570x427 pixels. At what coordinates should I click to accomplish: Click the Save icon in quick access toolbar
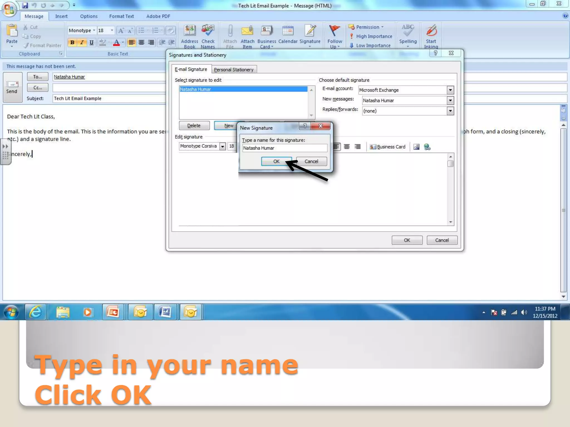tap(25, 5)
